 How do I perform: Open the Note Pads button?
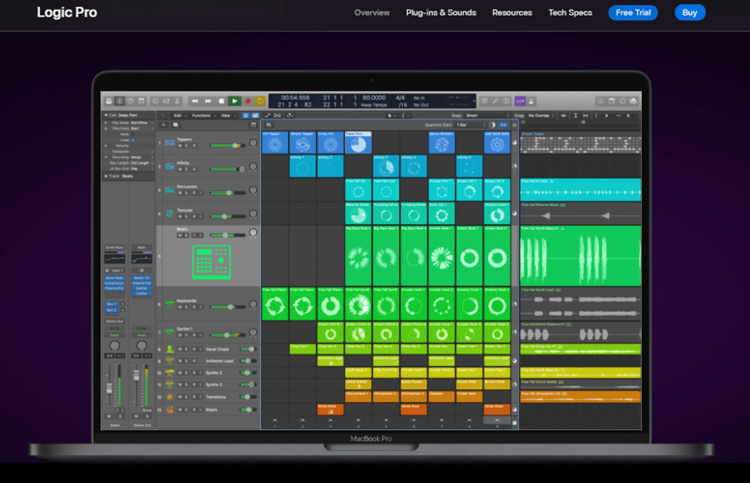612,100
